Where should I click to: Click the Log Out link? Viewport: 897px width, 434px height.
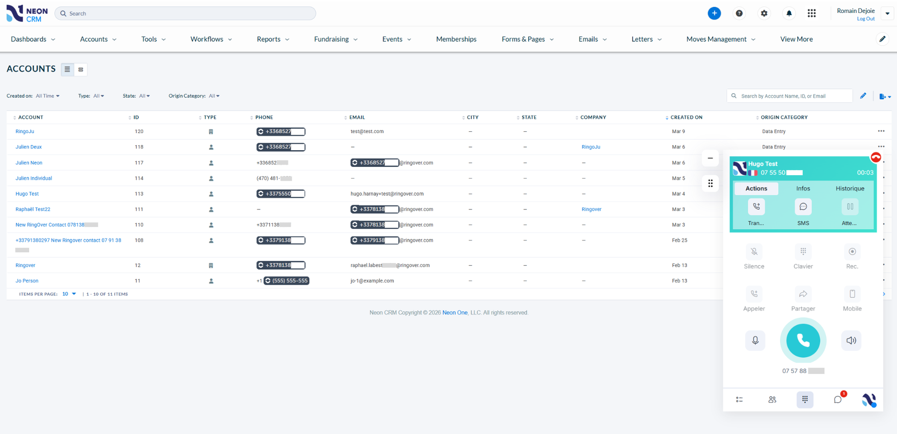[865, 19]
